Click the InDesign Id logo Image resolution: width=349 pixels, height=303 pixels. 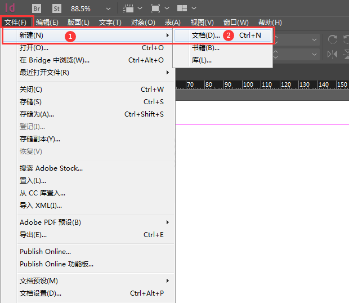point(10,8)
